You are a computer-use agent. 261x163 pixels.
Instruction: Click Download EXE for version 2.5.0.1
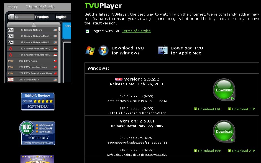pyautogui.click(x=209, y=151)
